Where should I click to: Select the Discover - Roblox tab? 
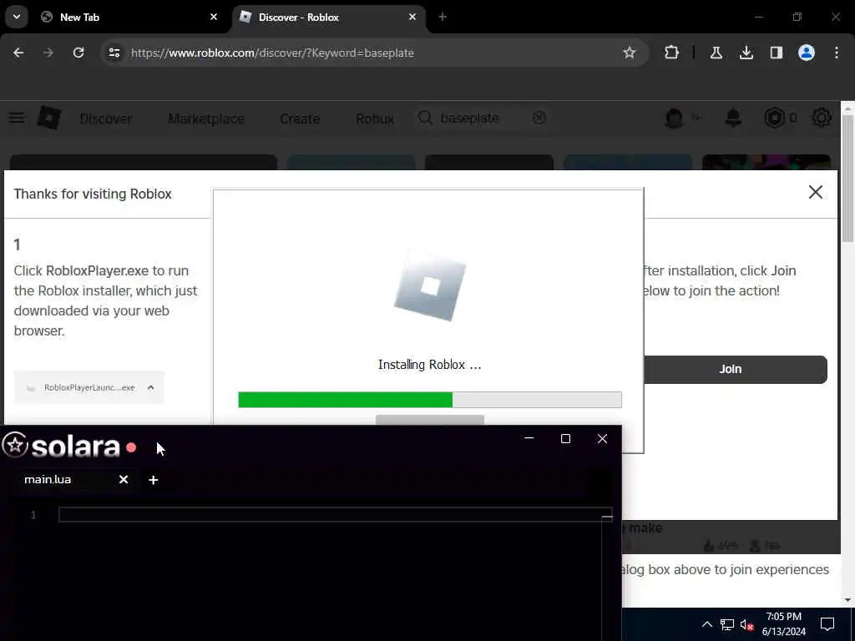click(x=327, y=17)
